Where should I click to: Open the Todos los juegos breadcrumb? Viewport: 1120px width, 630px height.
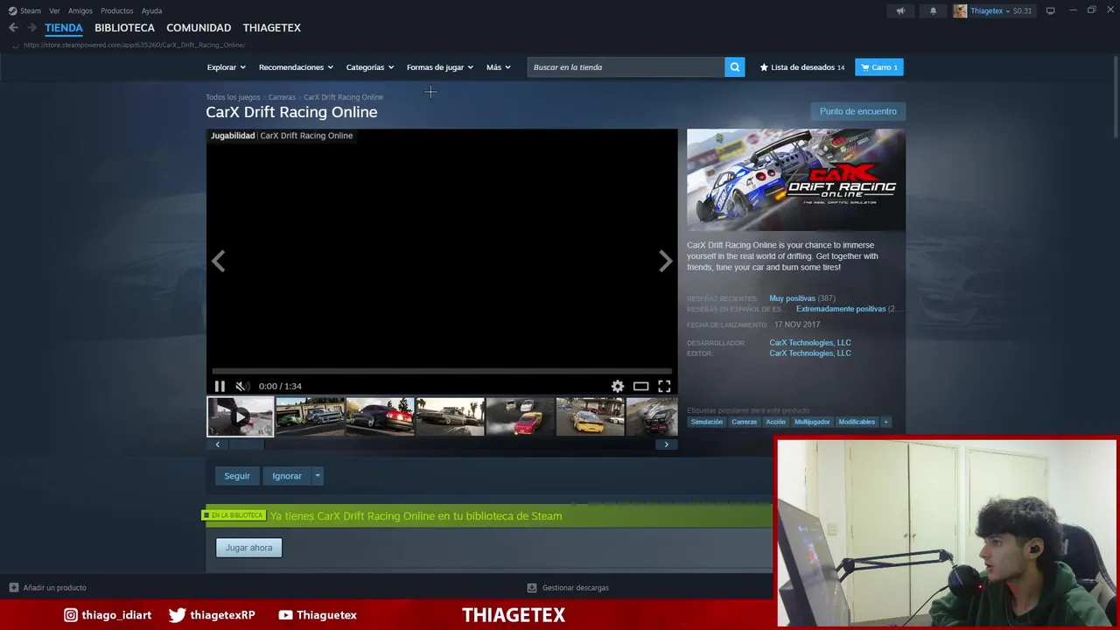tap(233, 97)
